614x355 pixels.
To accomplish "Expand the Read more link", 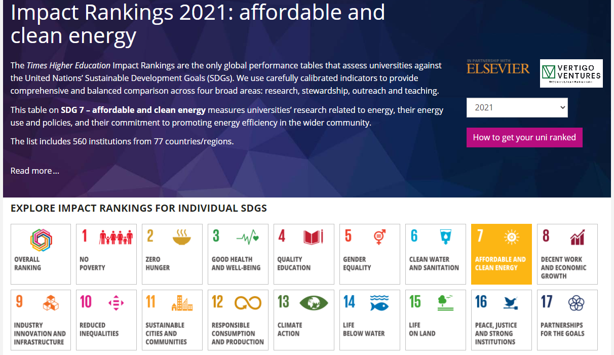I will (34, 171).
